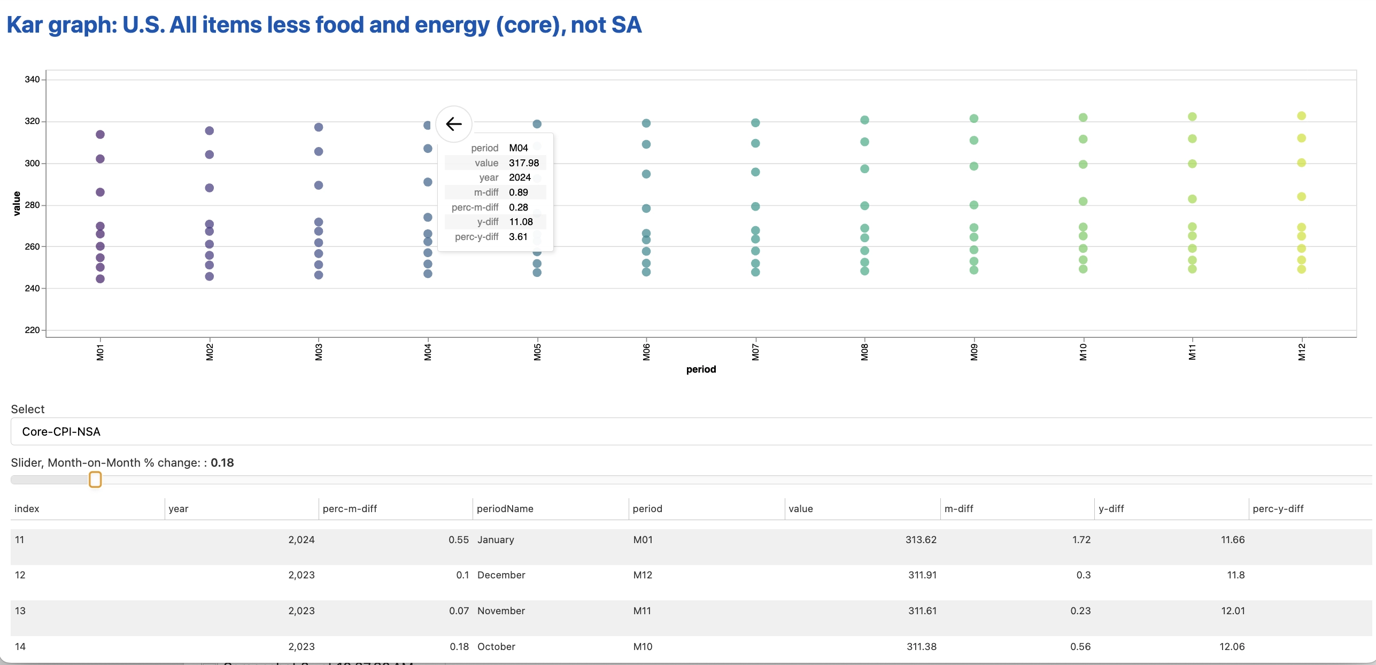Click the perc-m-diff column header
Viewport: 1376px width, 665px height.
tap(350, 508)
